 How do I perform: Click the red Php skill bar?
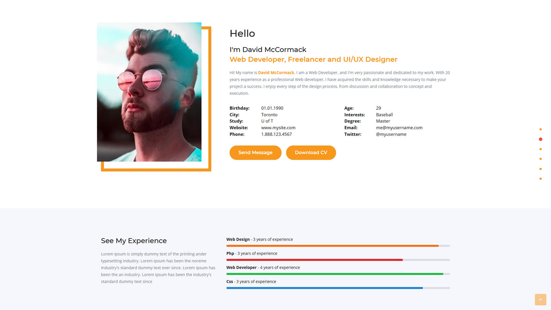click(x=314, y=260)
